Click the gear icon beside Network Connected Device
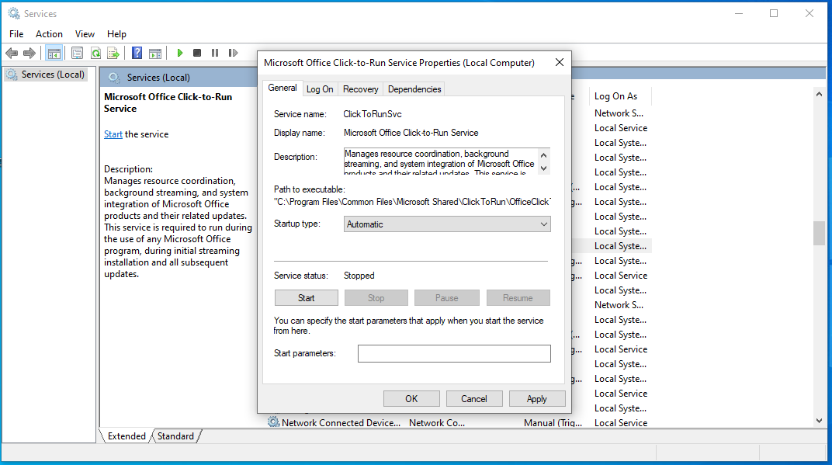832x465 pixels. point(273,422)
